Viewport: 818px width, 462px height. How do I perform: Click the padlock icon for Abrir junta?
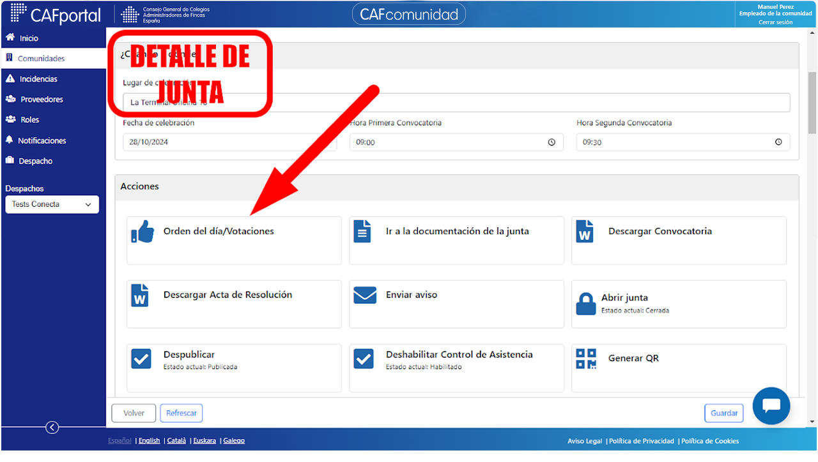tap(585, 304)
